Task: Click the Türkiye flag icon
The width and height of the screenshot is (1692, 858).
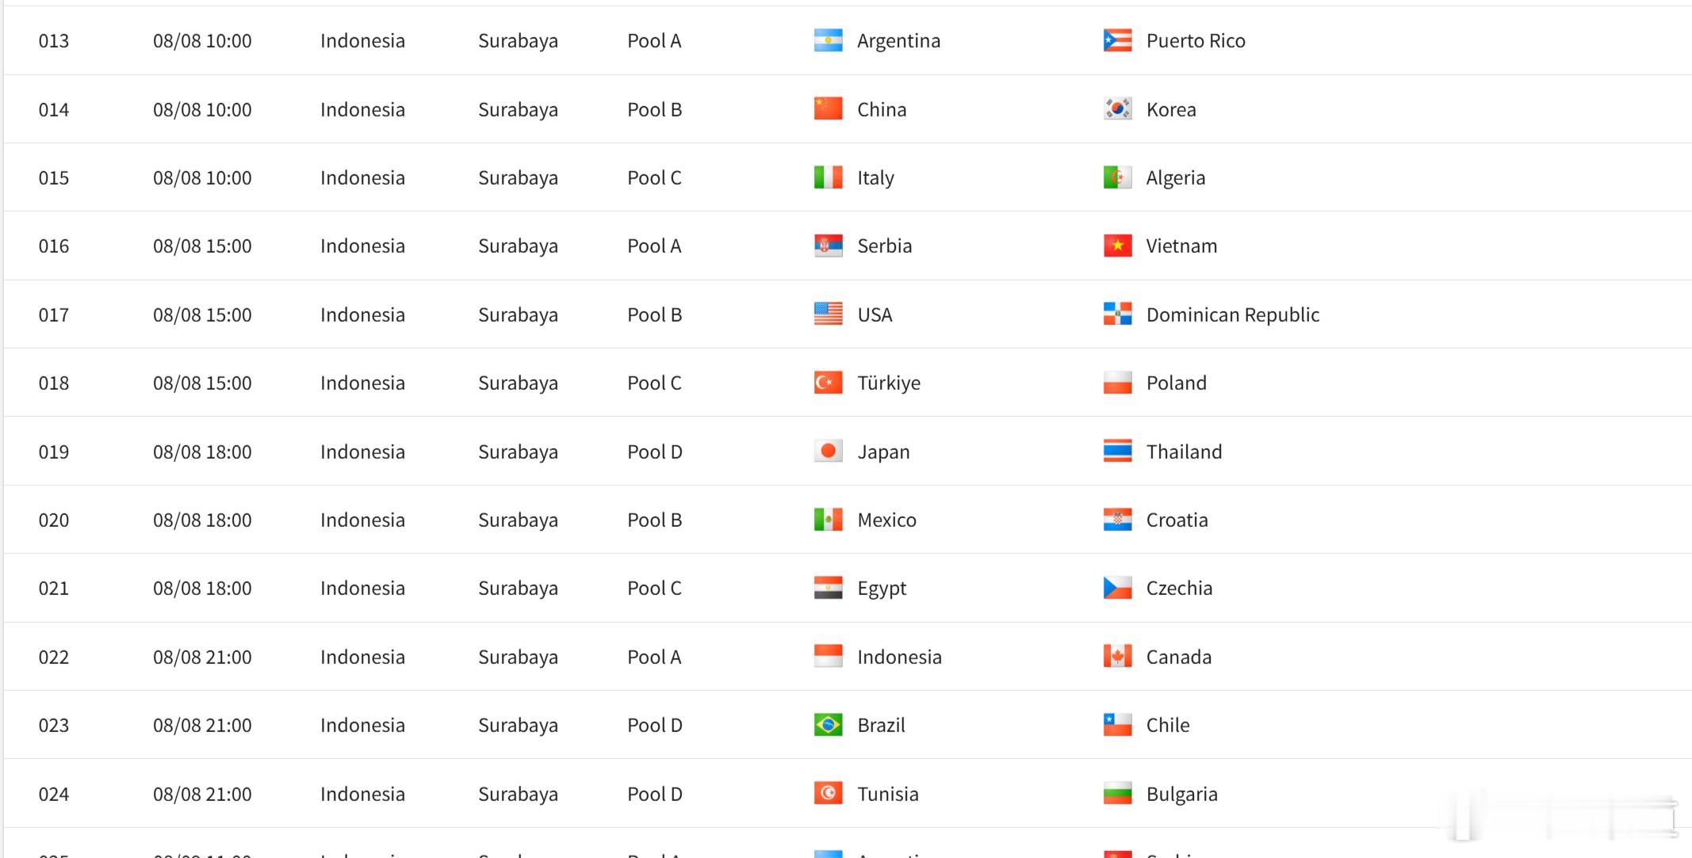Action: tap(828, 383)
